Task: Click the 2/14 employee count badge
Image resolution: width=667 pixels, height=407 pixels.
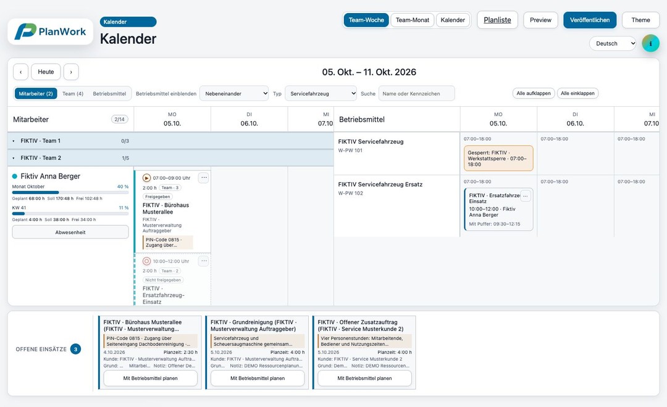Action: (x=120, y=119)
